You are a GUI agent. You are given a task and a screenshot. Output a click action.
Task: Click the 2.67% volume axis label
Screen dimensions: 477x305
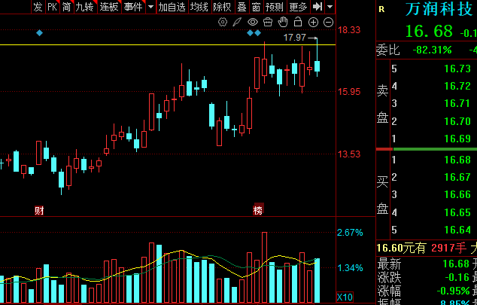[x=350, y=233]
